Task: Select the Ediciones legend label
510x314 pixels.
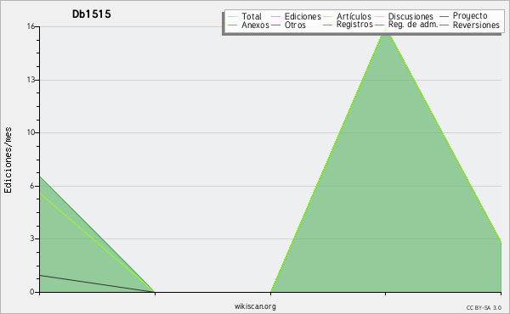Action: click(x=303, y=16)
